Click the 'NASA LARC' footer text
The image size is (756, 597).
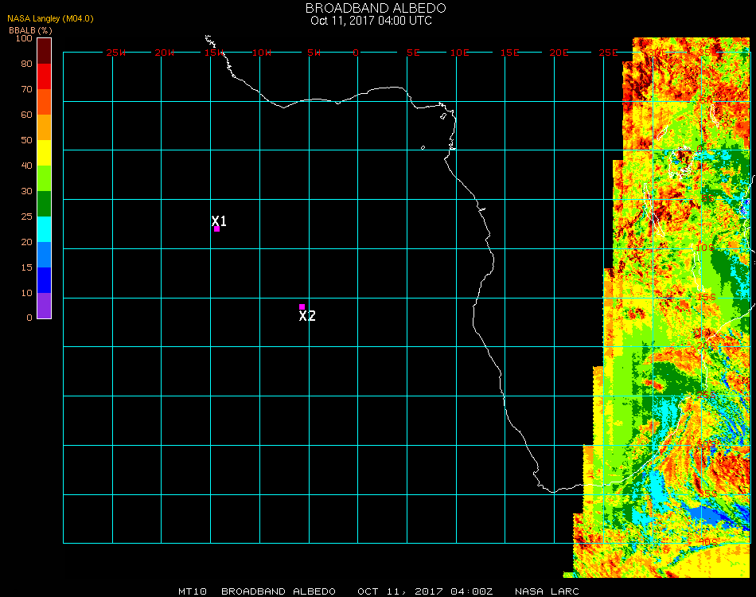coord(547,591)
